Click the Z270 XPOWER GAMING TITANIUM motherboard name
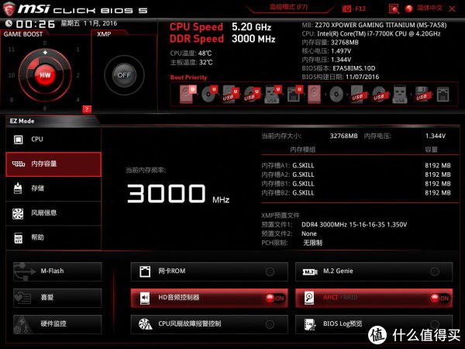Viewport: 465px width, 349px height. click(381, 25)
